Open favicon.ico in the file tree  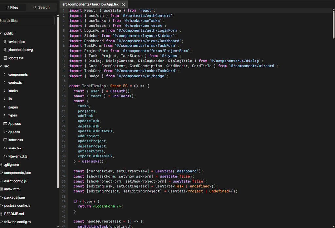[16, 42]
